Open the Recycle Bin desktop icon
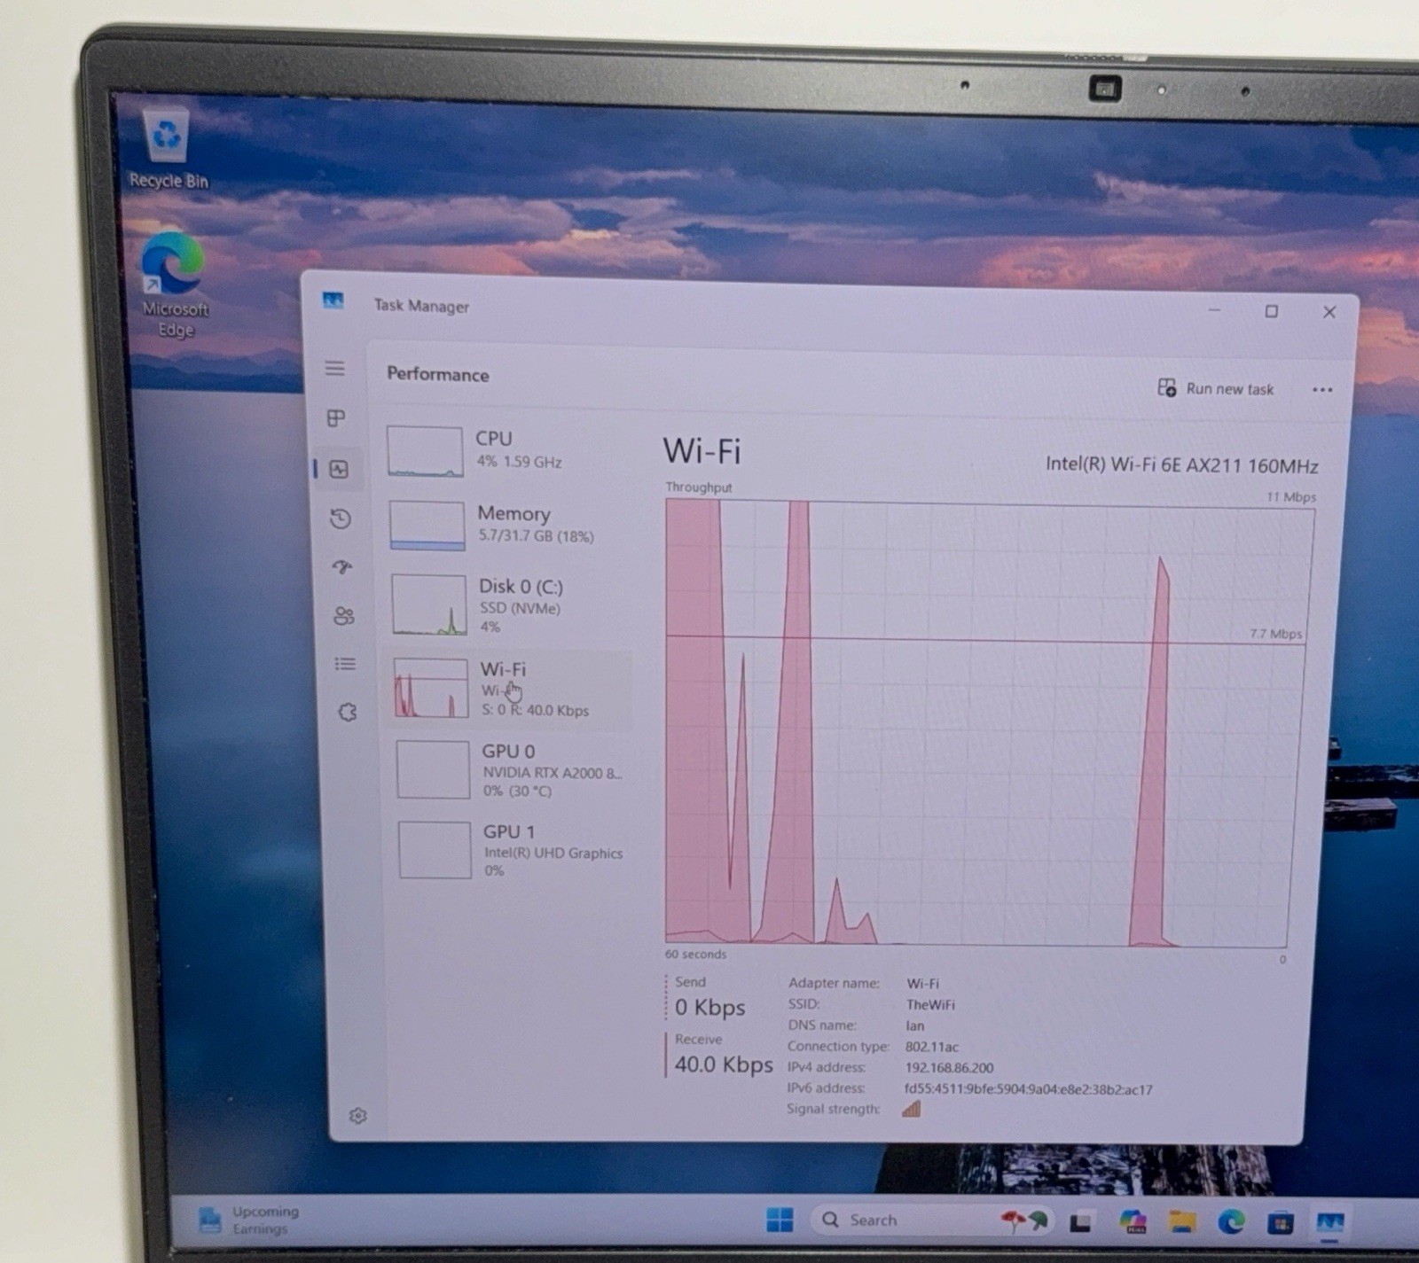1419x1263 pixels. (168, 149)
